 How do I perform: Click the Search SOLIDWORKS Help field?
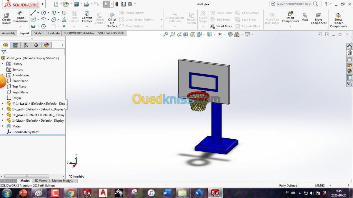[294, 4]
